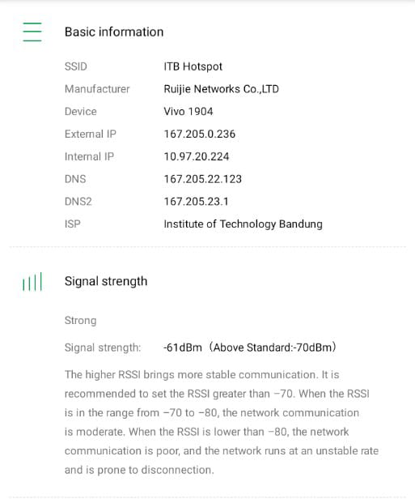Tap the RSSI explanation paragraph
This screenshot has width=415, height=499.
(x=222, y=422)
